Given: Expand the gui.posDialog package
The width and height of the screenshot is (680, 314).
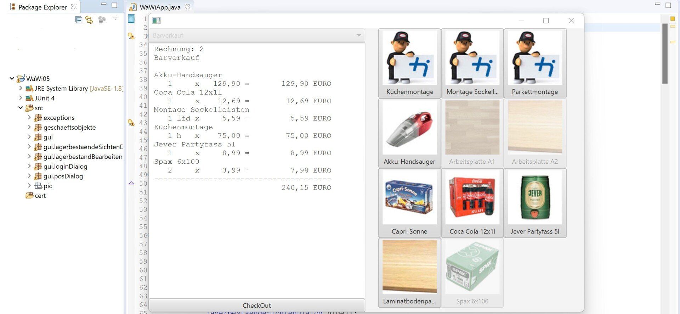Looking at the screenshot, I should tap(29, 176).
